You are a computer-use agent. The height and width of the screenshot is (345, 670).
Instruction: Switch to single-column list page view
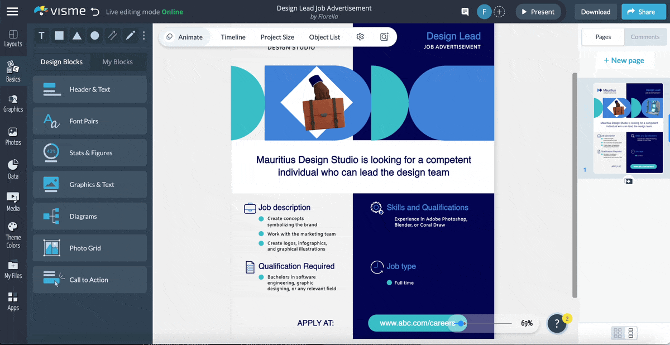tap(631, 333)
